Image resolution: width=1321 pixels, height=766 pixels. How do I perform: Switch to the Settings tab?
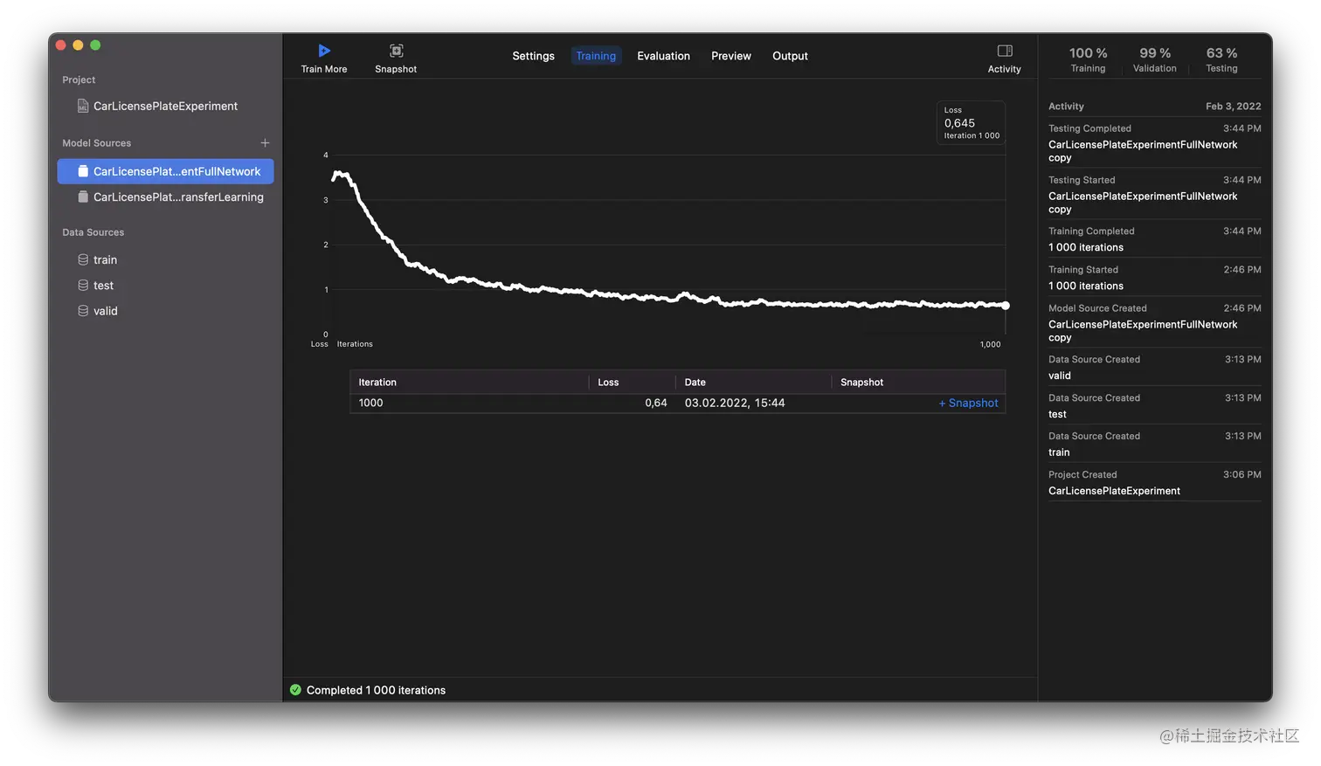pyautogui.click(x=533, y=55)
